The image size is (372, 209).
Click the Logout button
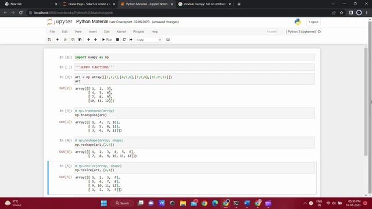click(x=313, y=22)
